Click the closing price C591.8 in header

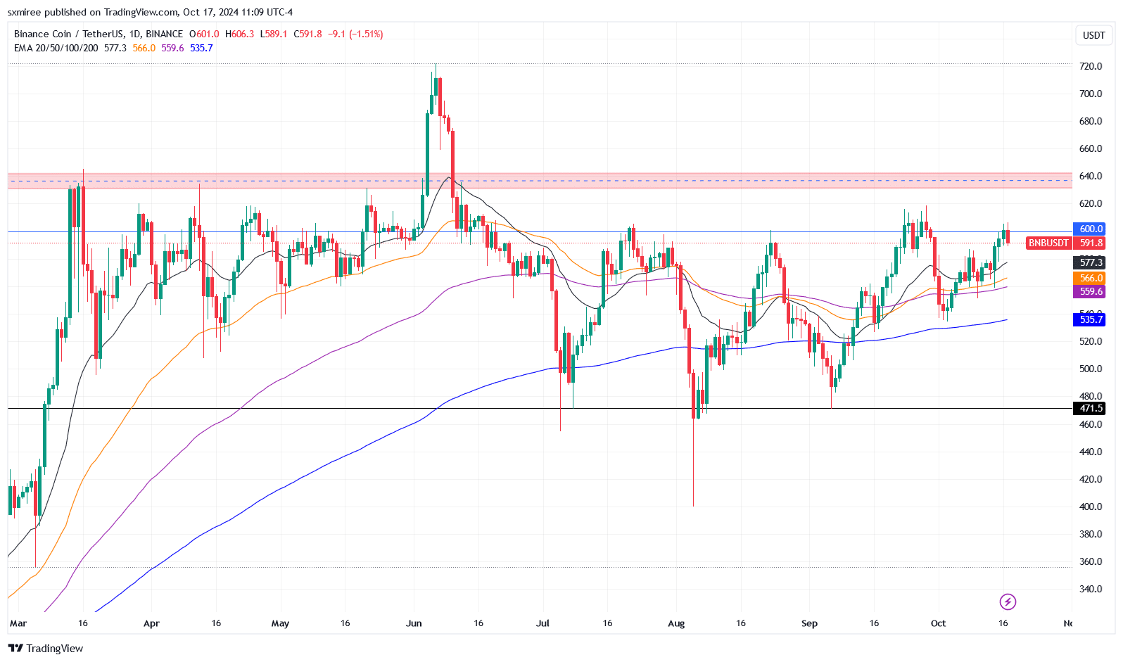[307, 34]
